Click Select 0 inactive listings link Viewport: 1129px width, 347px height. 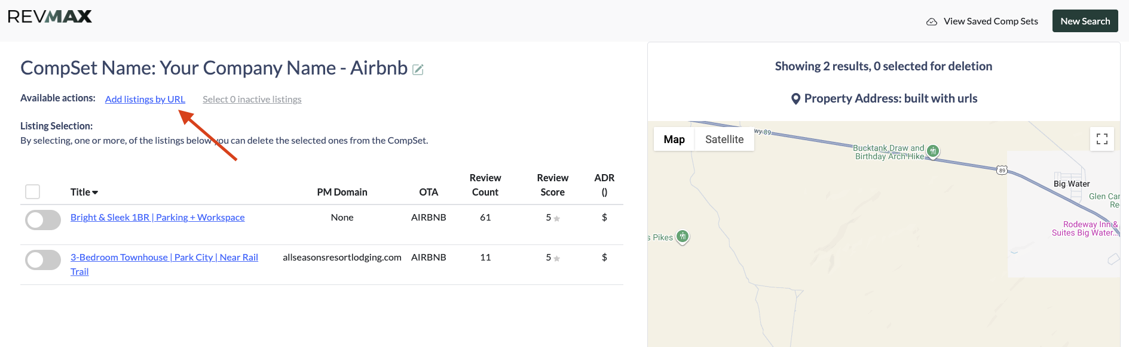(252, 99)
